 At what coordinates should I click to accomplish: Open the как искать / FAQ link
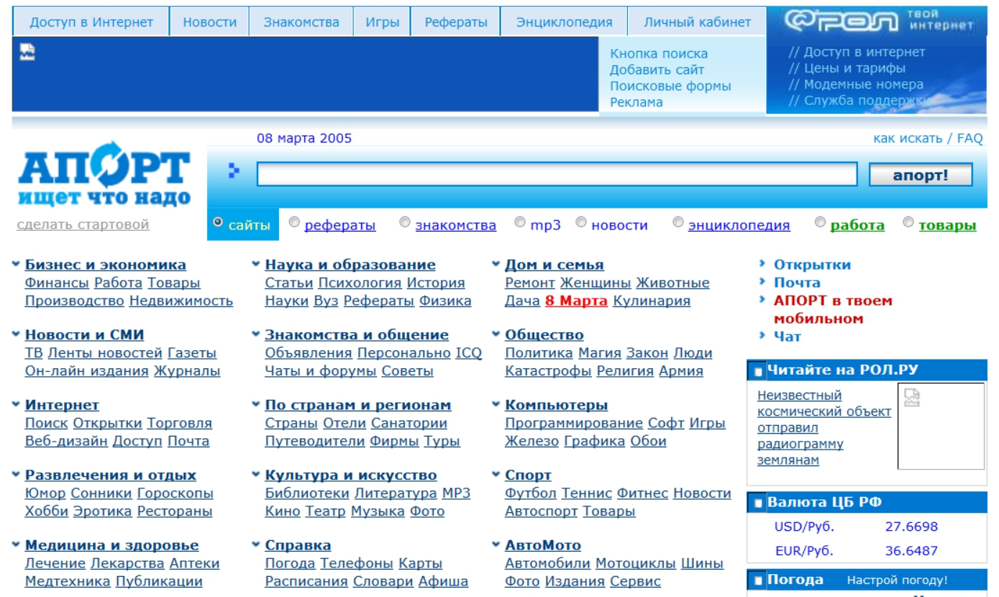click(927, 139)
